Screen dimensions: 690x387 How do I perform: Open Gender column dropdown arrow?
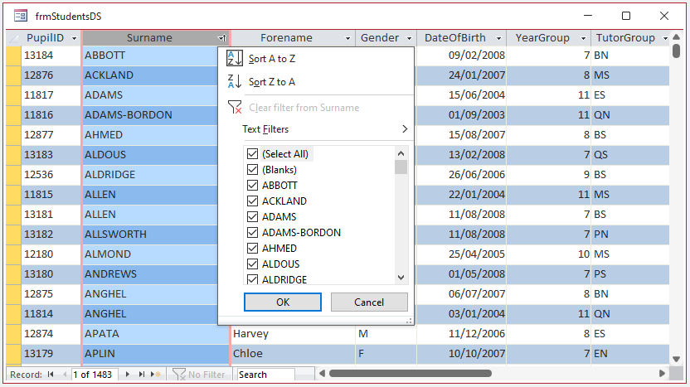(409, 38)
